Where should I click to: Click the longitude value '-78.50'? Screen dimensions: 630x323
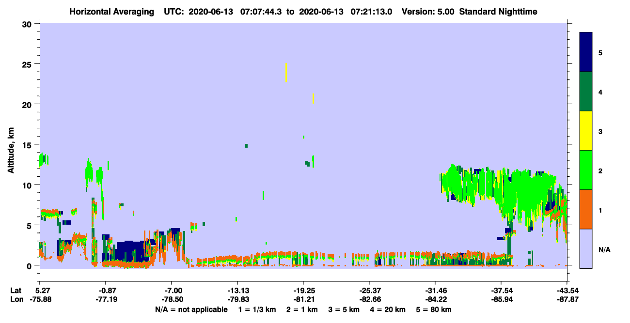pyautogui.click(x=171, y=300)
